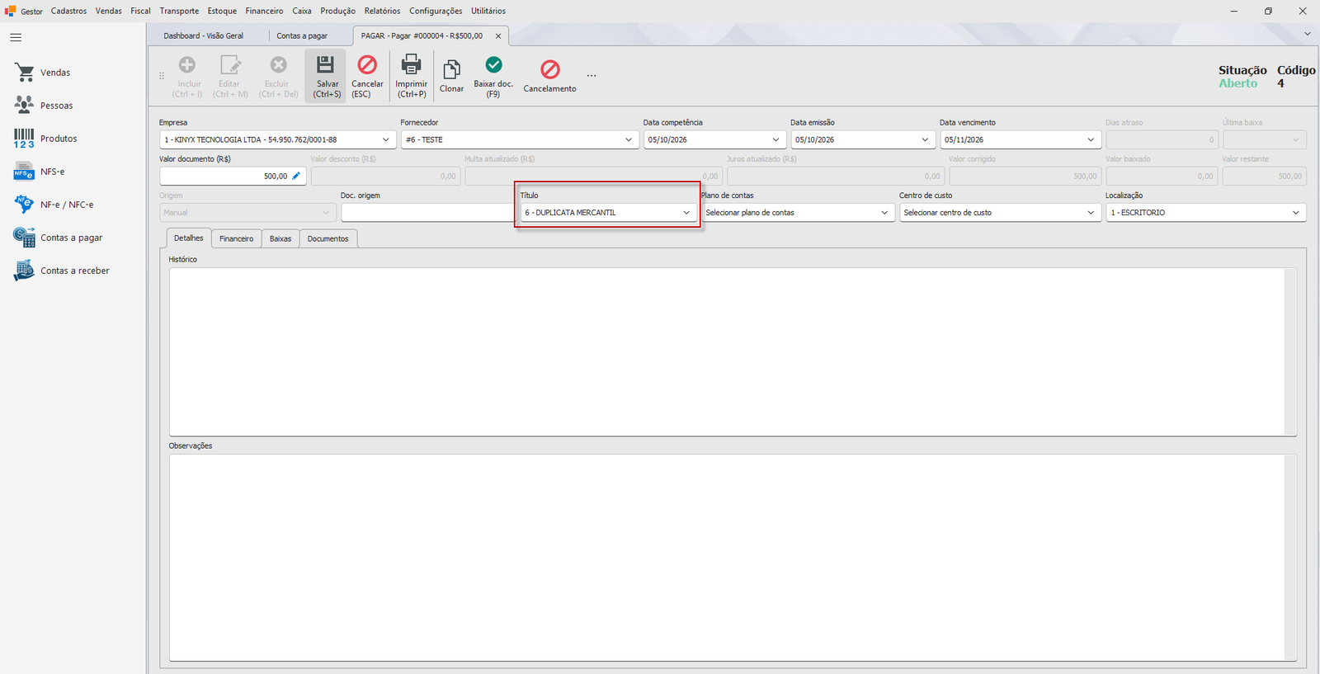This screenshot has height=674, width=1320.
Task: Open Produtos barcode icon in sidebar
Action: coord(24,139)
